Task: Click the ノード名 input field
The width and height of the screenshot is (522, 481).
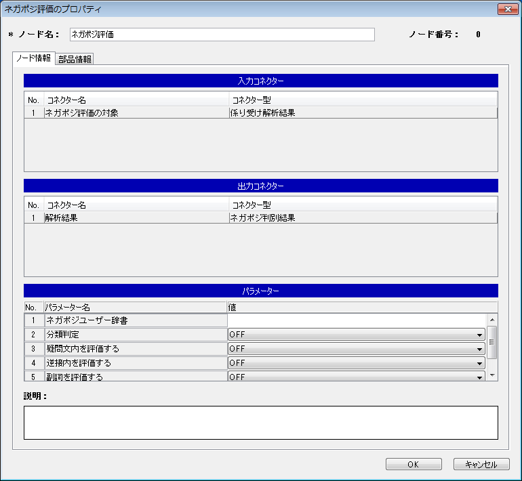Action: [222, 35]
